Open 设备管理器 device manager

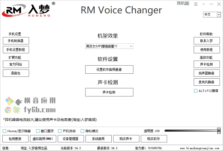click(71, 139)
